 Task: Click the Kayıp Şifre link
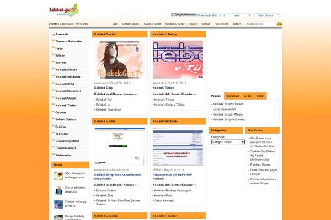click(82, 24)
